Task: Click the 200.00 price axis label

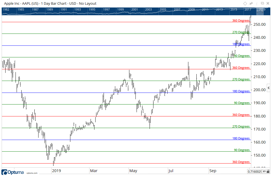Action: click(260, 90)
